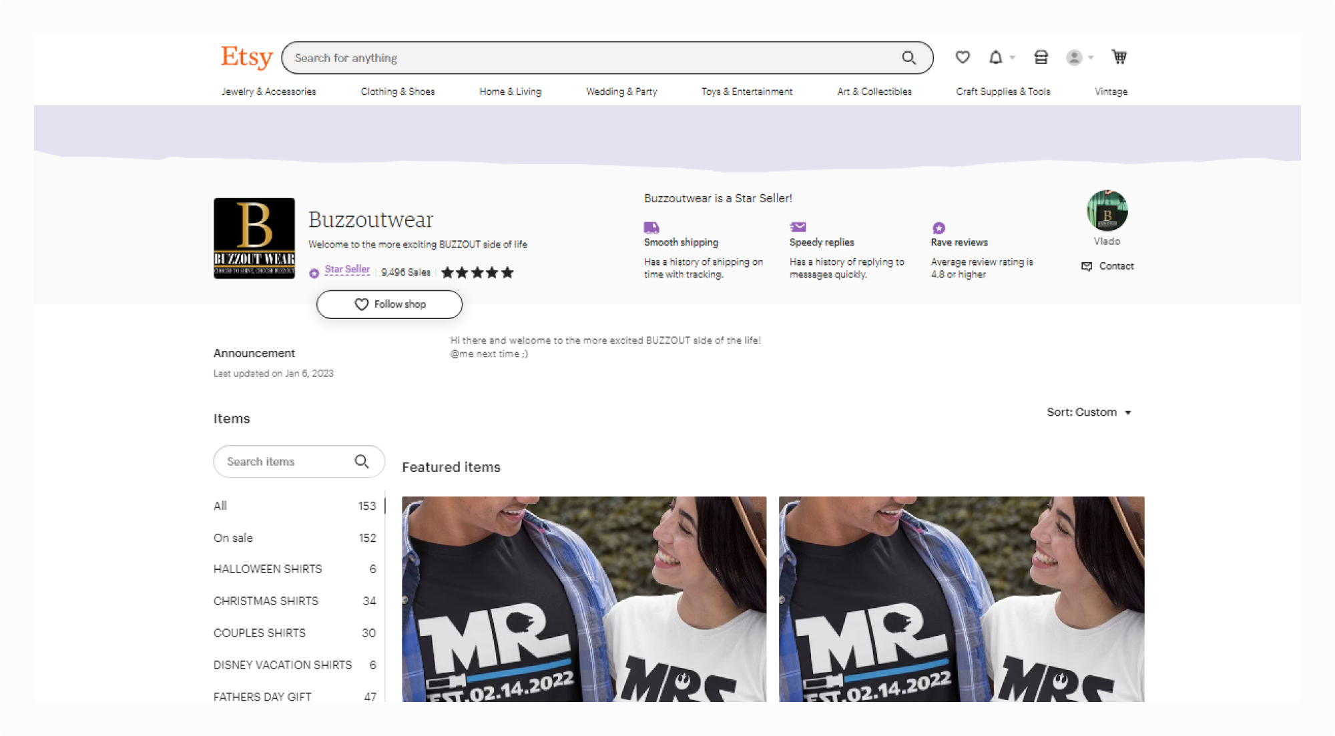Click the Vlado owner name
The image size is (1335, 736).
click(x=1107, y=242)
